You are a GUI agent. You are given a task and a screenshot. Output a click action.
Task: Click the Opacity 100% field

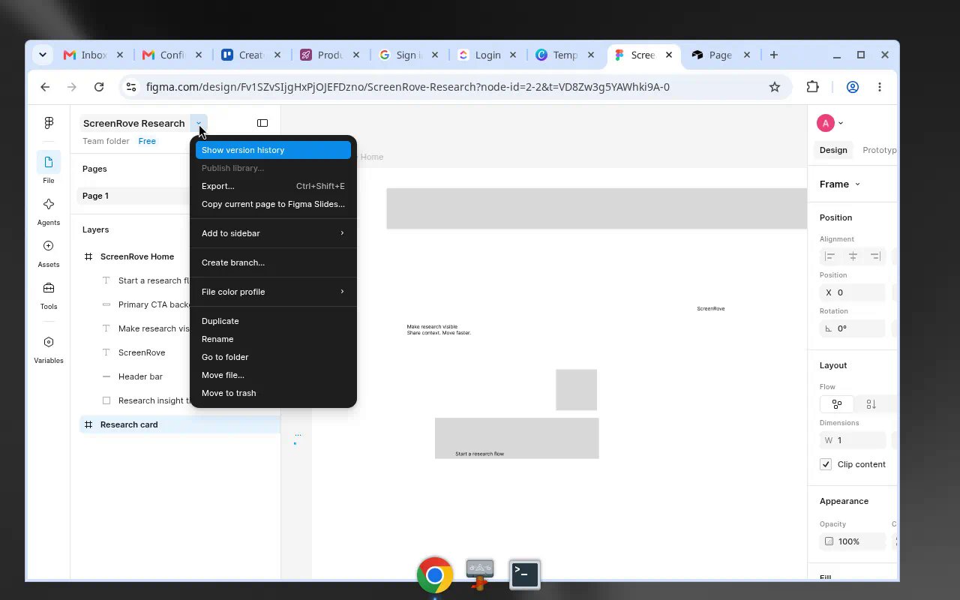click(853, 541)
